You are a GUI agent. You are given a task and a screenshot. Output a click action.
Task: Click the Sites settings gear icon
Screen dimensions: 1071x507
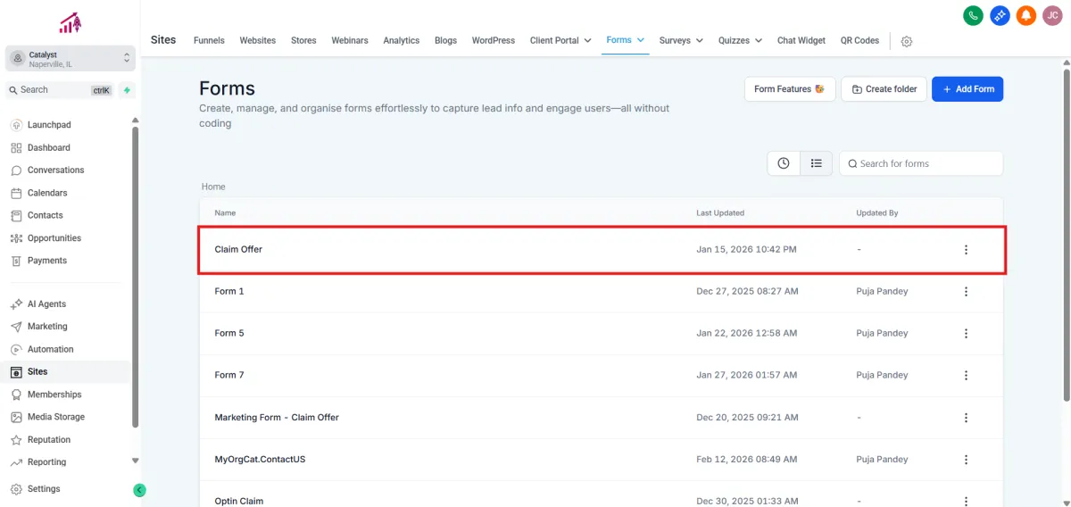point(907,41)
